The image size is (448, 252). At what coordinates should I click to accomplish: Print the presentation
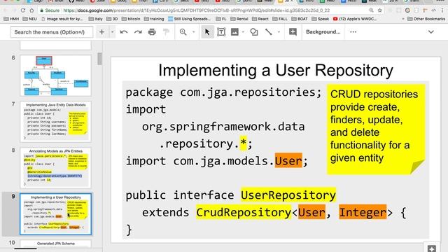click(x=152, y=32)
